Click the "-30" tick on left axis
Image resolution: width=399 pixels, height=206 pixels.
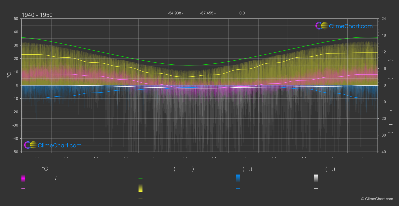(x=15, y=125)
